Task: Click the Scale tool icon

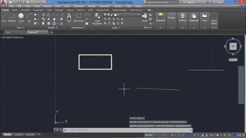Action: 49,23
